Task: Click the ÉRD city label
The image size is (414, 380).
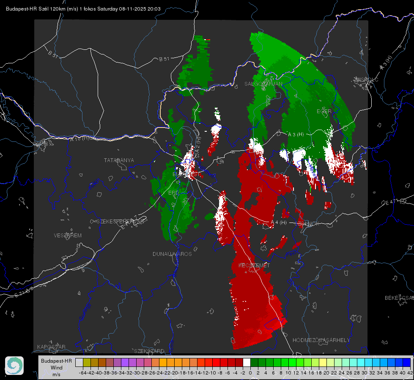Action: coord(173,193)
